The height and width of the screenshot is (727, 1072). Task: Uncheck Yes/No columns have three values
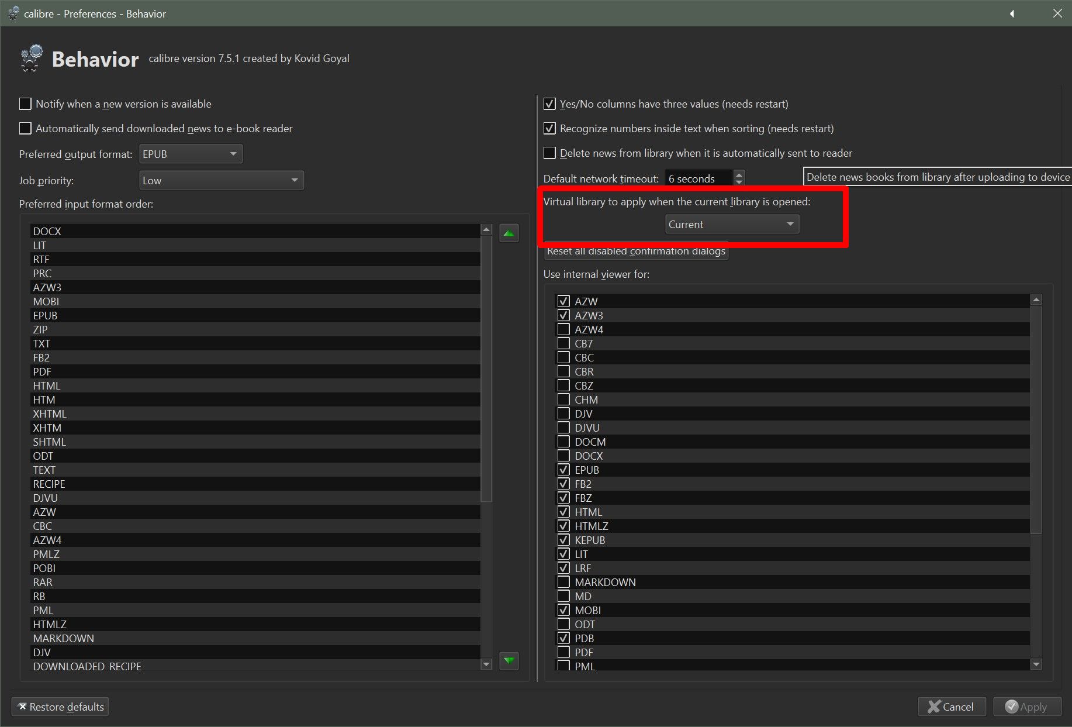click(x=549, y=104)
